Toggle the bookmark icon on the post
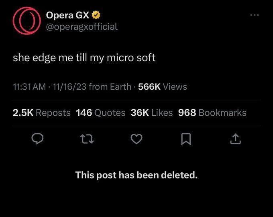This screenshot has width=273, height=217. tap(186, 139)
